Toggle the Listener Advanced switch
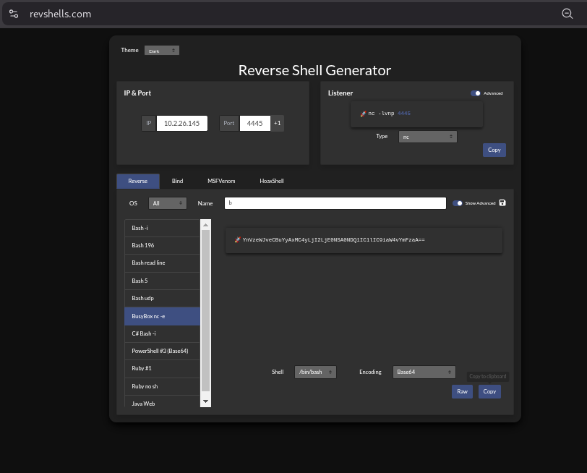587x473 pixels. click(x=476, y=93)
